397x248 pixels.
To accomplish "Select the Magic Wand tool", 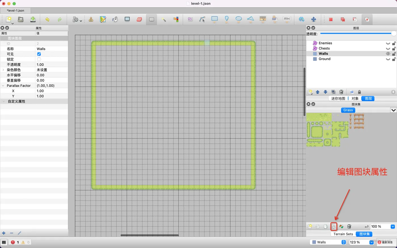I will coord(164,19).
